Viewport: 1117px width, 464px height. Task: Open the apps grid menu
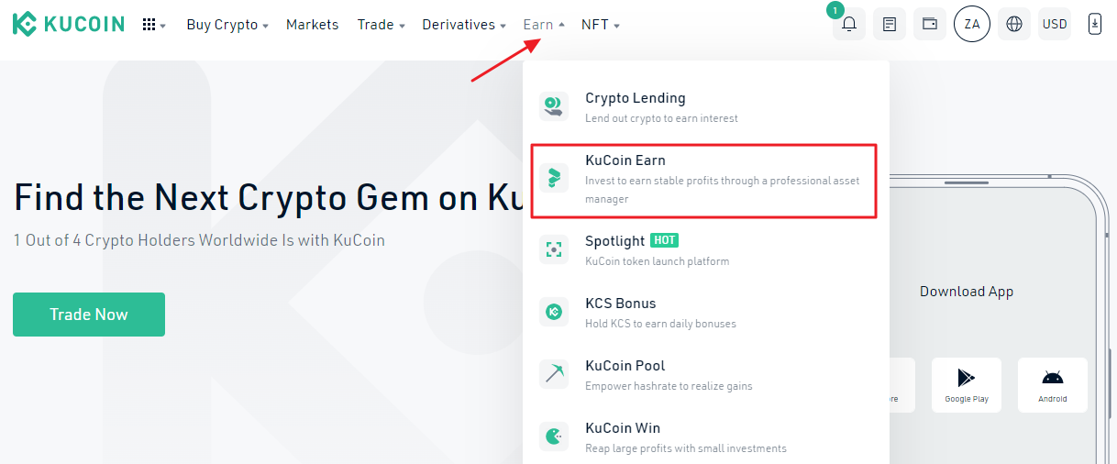click(x=152, y=25)
